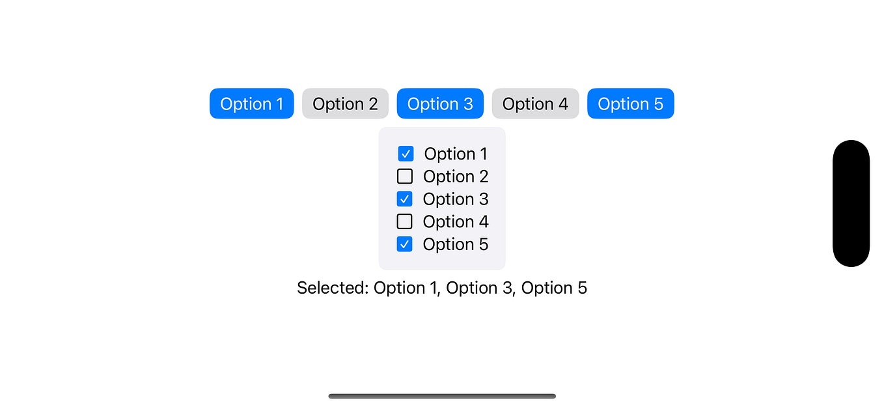The height and width of the screenshot is (407, 884).
Task: Click the black sidebar pill element
Action: click(x=851, y=203)
